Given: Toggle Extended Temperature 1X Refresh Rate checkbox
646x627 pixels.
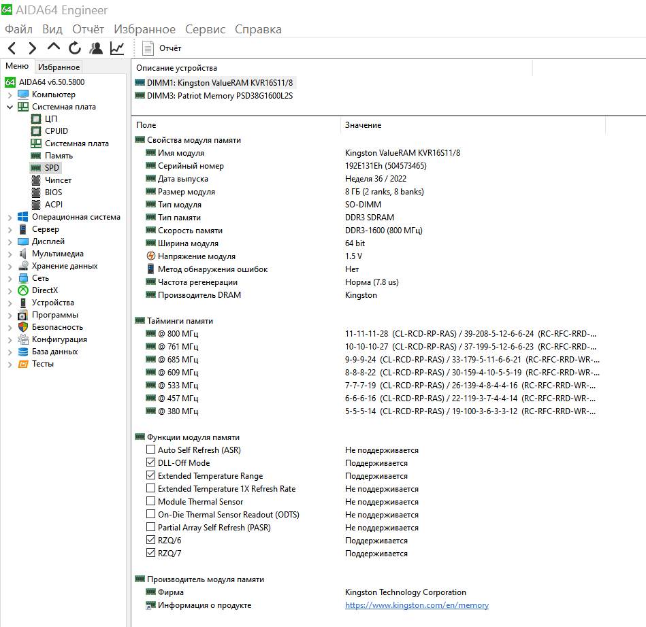Looking at the screenshot, I should point(151,488).
